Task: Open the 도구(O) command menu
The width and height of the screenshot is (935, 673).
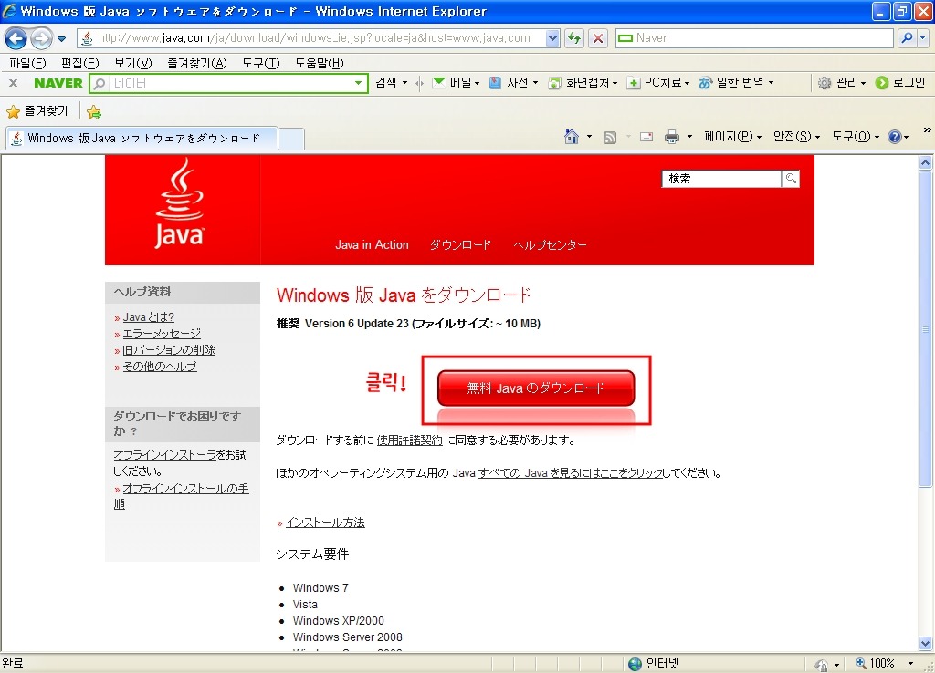Action: click(856, 137)
